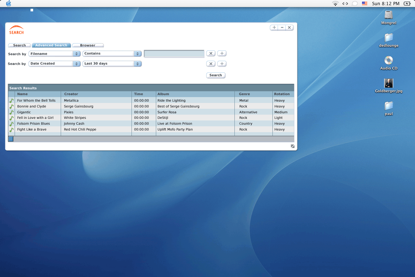415x277 pixels.
Task: Click the music note icon for Bonnie and Clyde
Action: 11,107
